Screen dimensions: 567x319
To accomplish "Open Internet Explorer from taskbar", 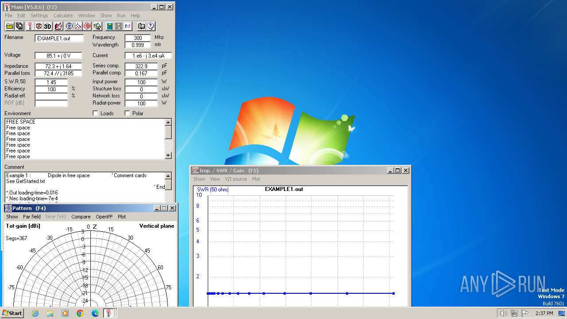I will point(35,313).
